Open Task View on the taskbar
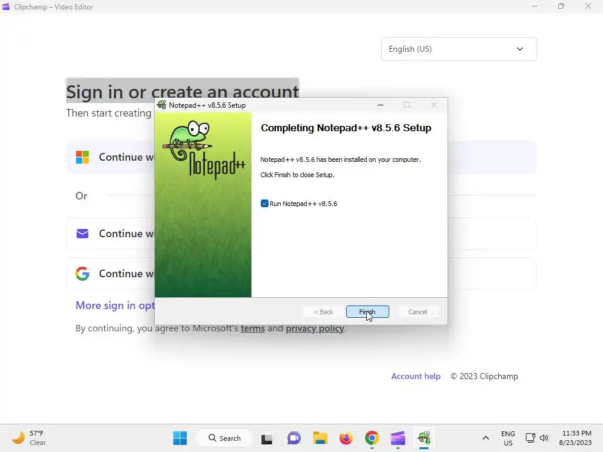 (267, 438)
